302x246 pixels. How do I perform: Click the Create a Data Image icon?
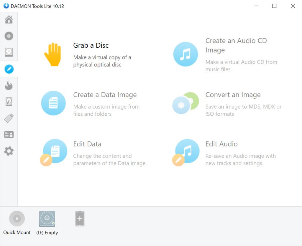pyautogui.click(x=53, y=103)
